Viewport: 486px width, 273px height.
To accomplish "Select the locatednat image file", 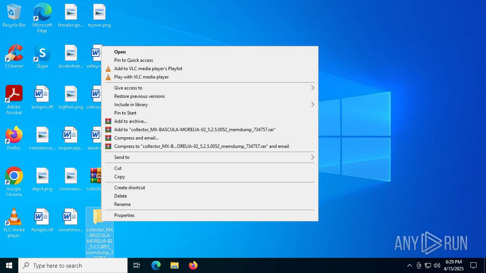I will (x=71, y=57).
